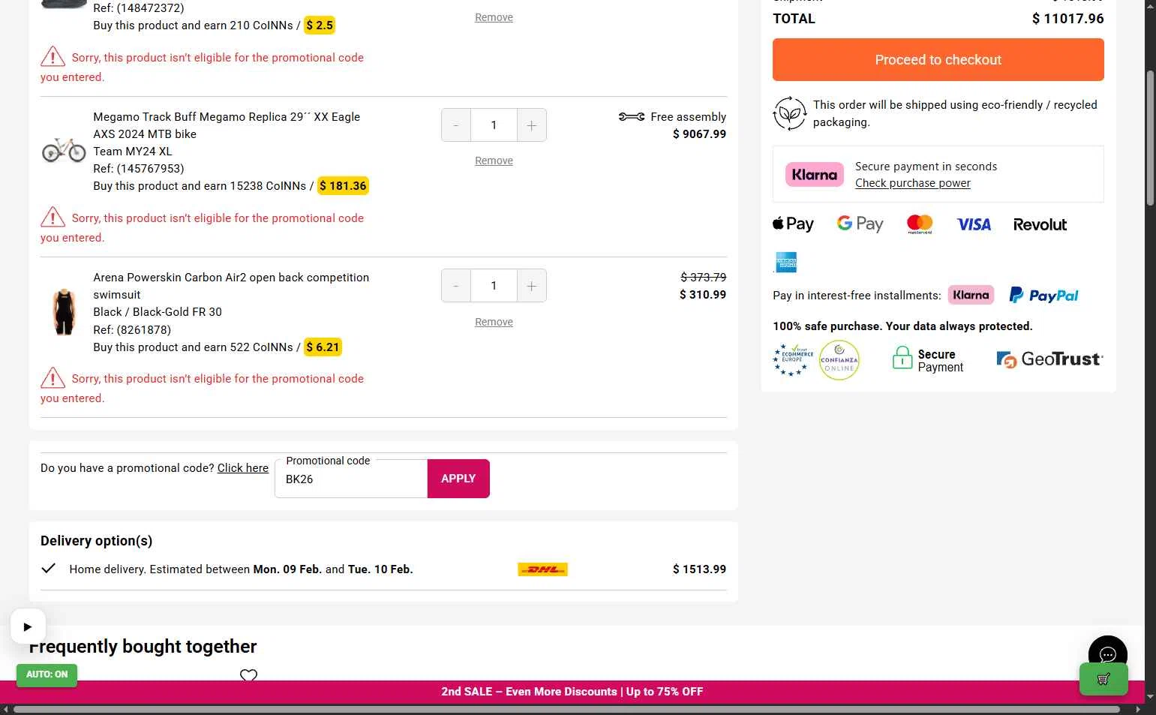Click the eco-friendly packaging leaf icon
The width and height of the screenshot is (1156, 715).
click(x=789, y=113)
